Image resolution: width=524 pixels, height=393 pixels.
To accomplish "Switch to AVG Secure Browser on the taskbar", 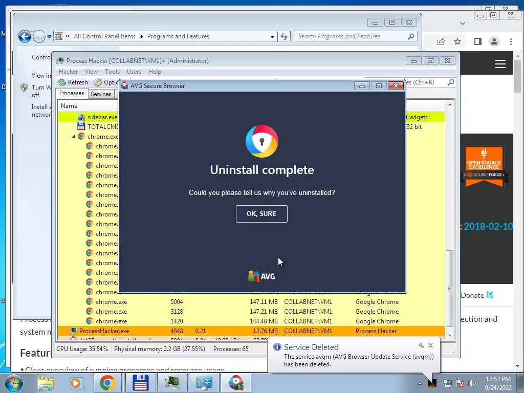I will [236, 383].
